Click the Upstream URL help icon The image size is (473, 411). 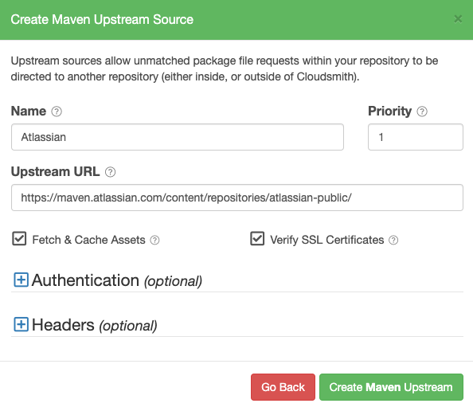[110, 172]
